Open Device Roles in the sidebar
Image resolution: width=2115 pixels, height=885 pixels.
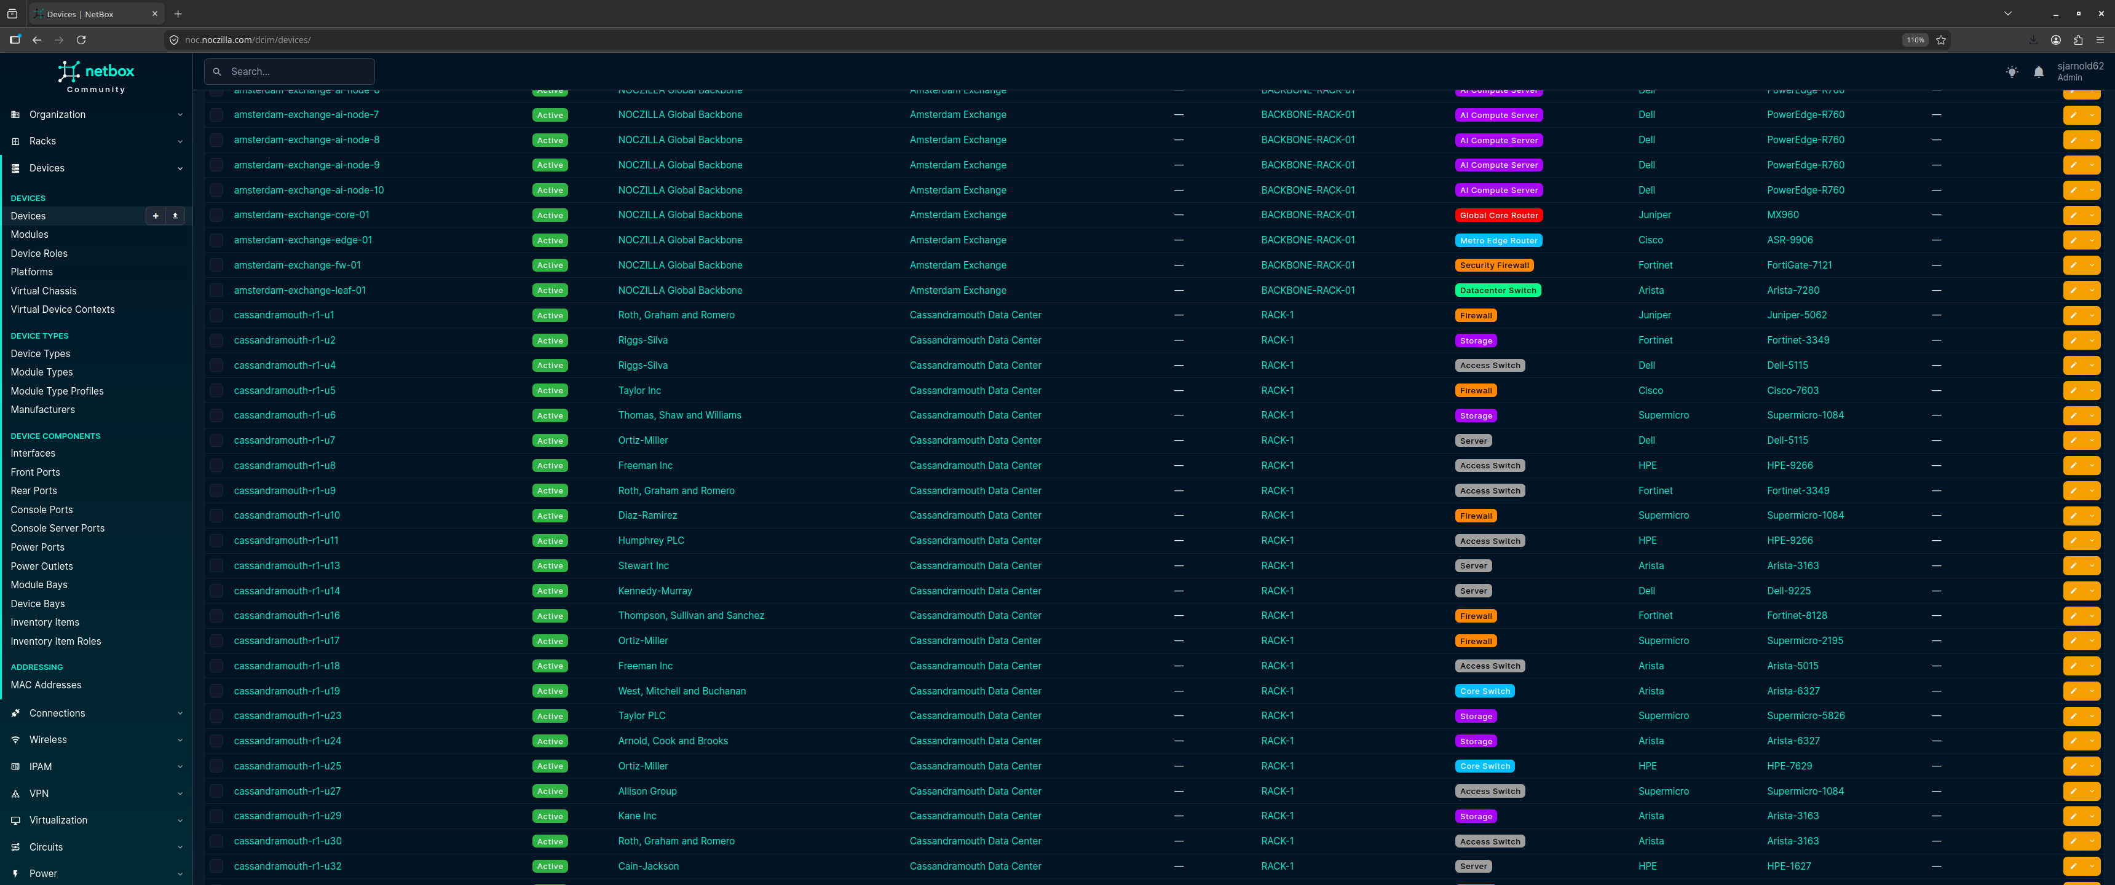(x=39, y=254)
